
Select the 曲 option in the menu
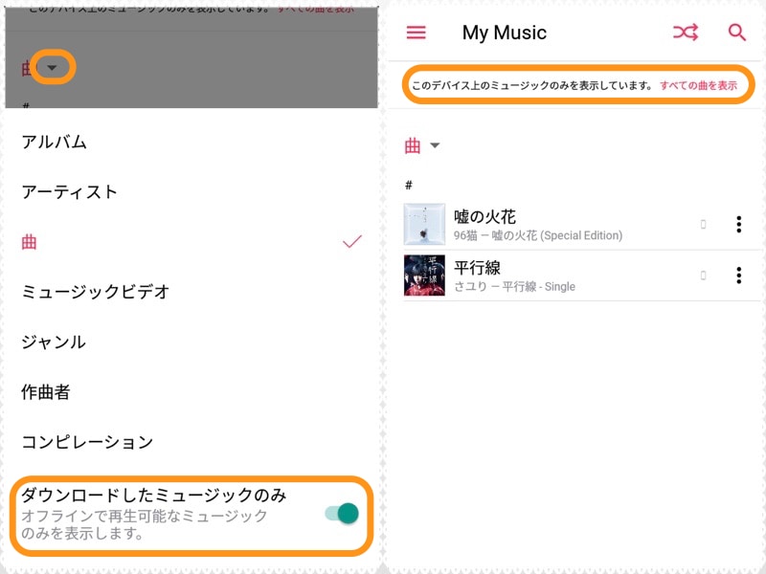27,242
